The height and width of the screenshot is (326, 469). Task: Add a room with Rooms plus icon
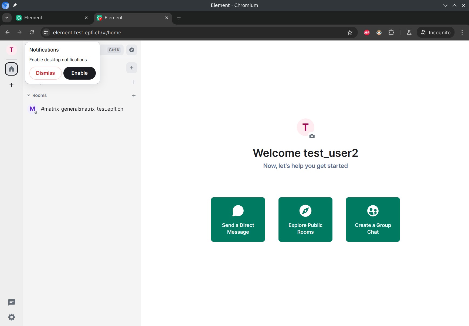134,96
